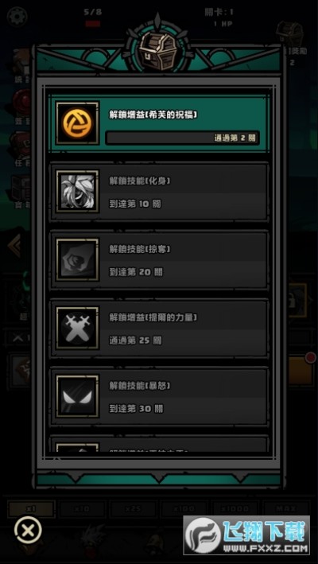The width and height of the screenshot is (318, 564).
Task: Select the x1 multiplier option
Action: point(31,508)
